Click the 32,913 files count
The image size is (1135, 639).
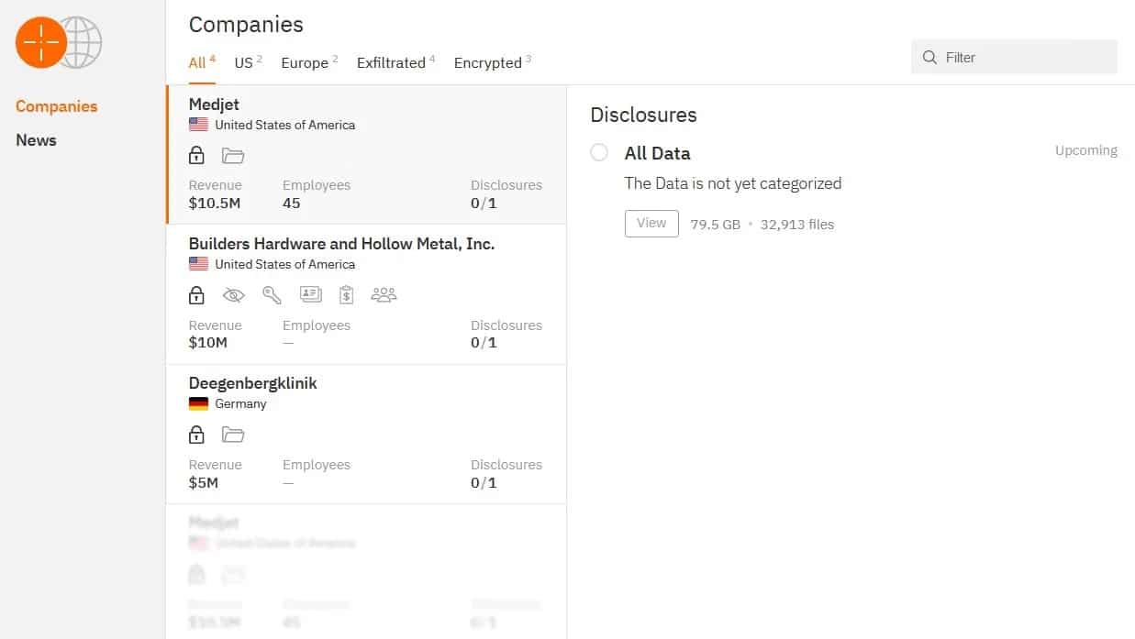[797, 225]
